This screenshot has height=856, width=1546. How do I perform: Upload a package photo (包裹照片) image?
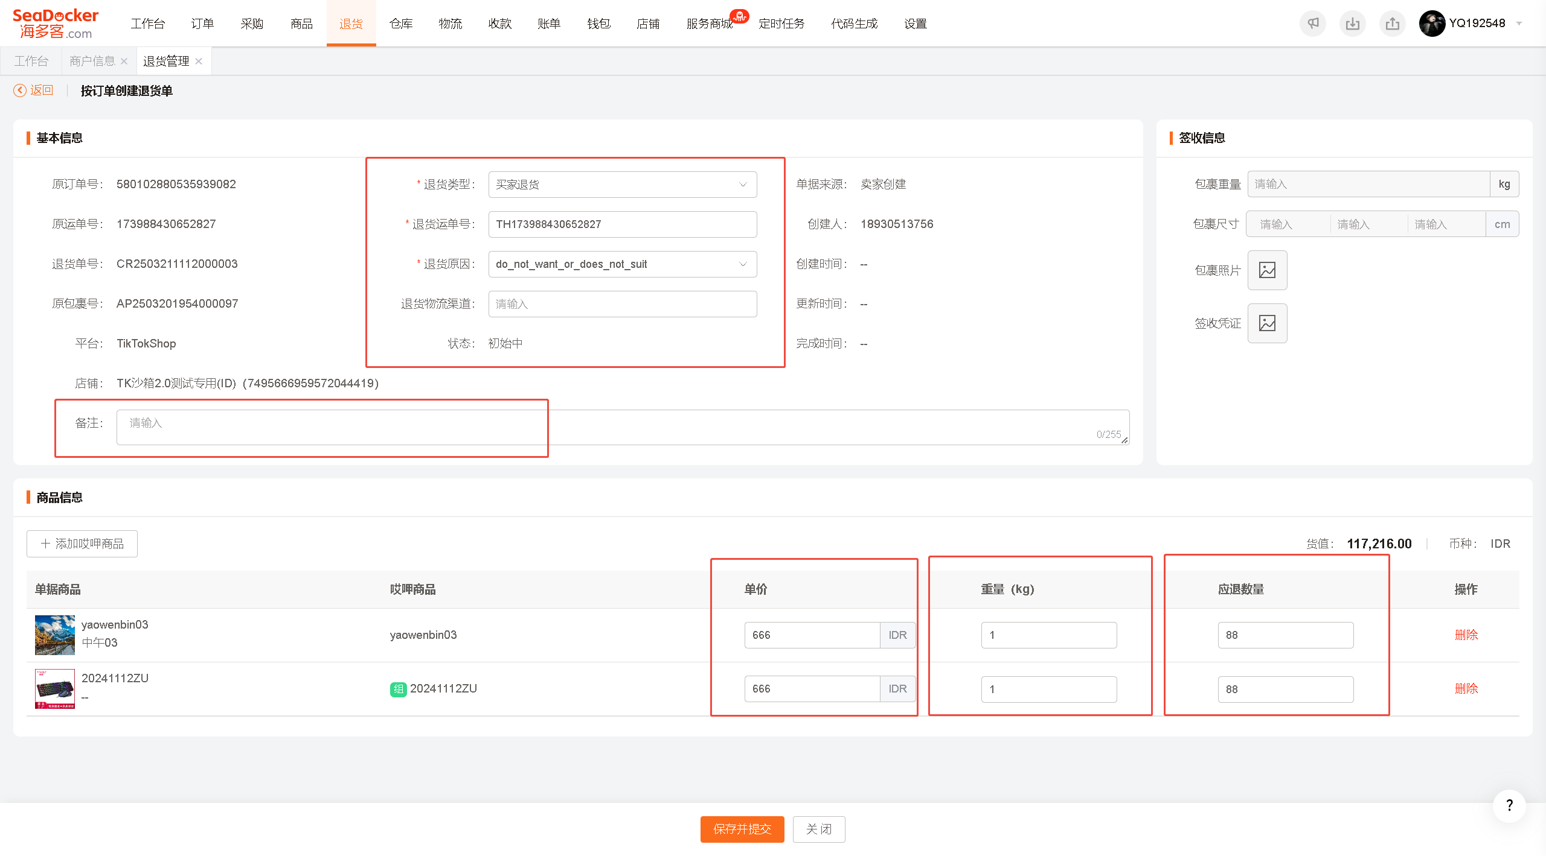click(1267, 270)
